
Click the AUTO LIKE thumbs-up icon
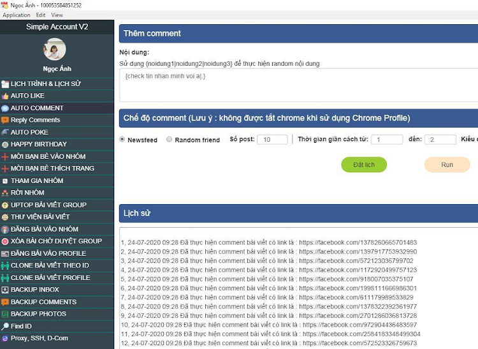[x=5, y=96]
